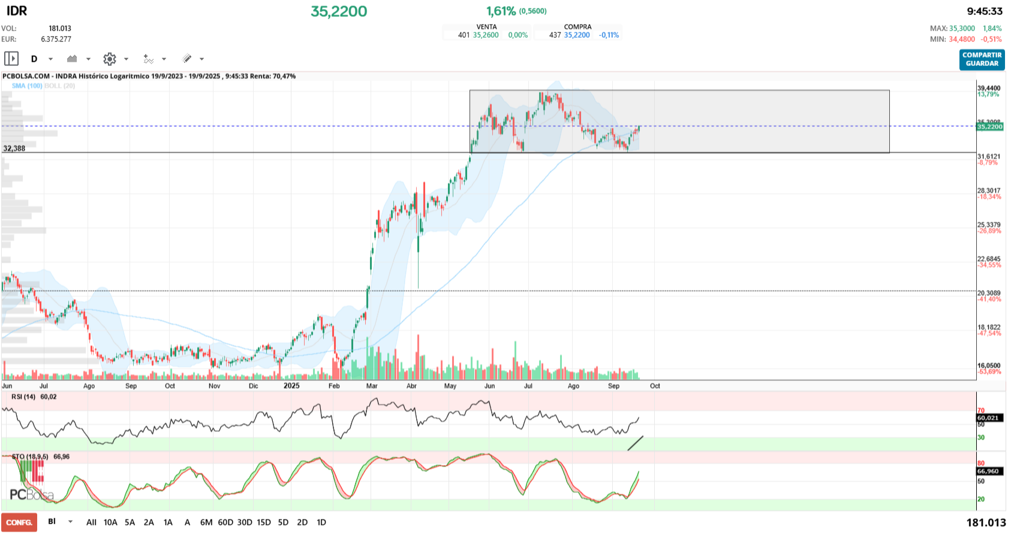Click the BOLL (20) indicator label
The width and height of the screenshot is (1014, 535).
[60, 86]
